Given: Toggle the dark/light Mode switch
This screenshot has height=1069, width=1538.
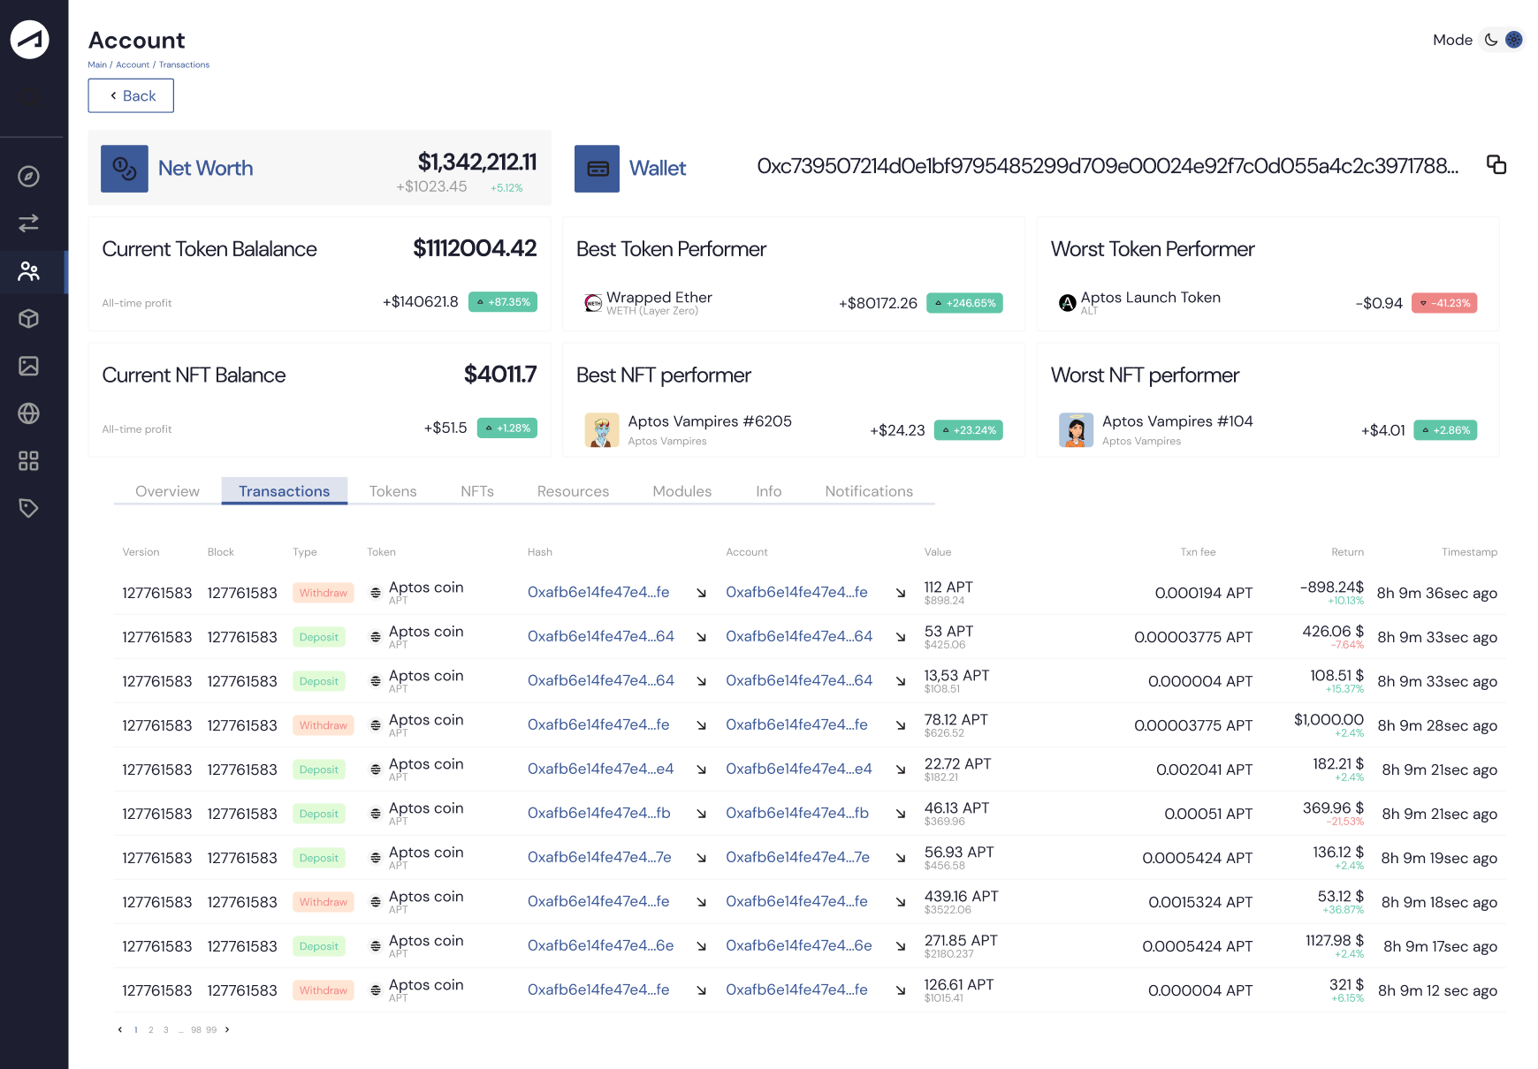Looking at the screenshot, I should click(1503, 40).
